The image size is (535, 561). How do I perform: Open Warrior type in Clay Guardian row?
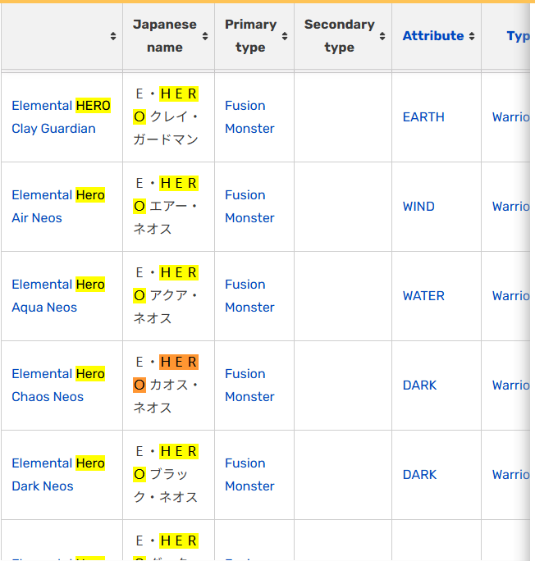[511, 117]
